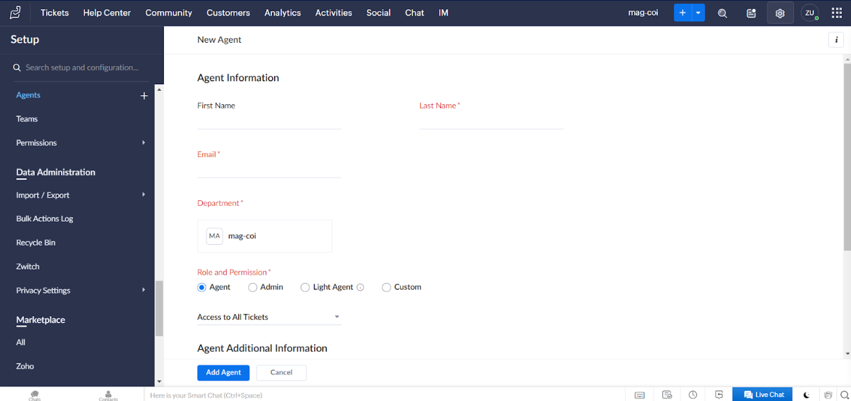Screen dimensions: 851x401
Task: Select the Admin role radio button
Action: tap(253, 288)
